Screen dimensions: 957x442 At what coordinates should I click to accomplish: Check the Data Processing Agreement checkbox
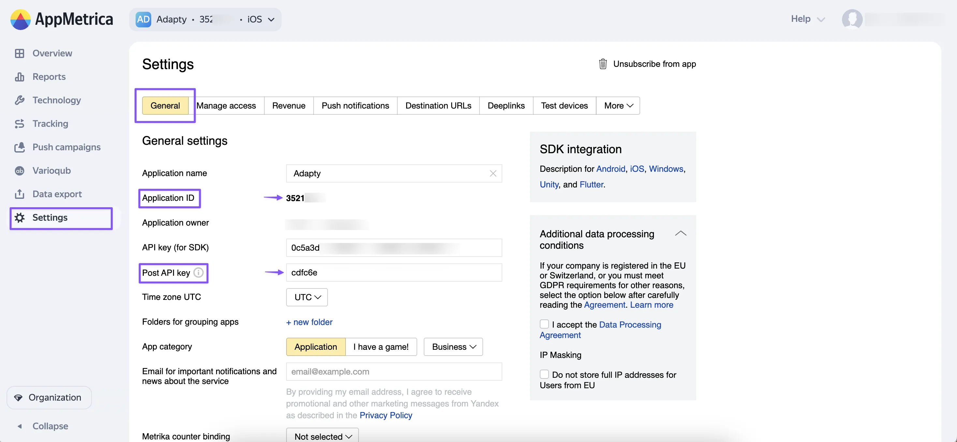click(x=544, y=324)
